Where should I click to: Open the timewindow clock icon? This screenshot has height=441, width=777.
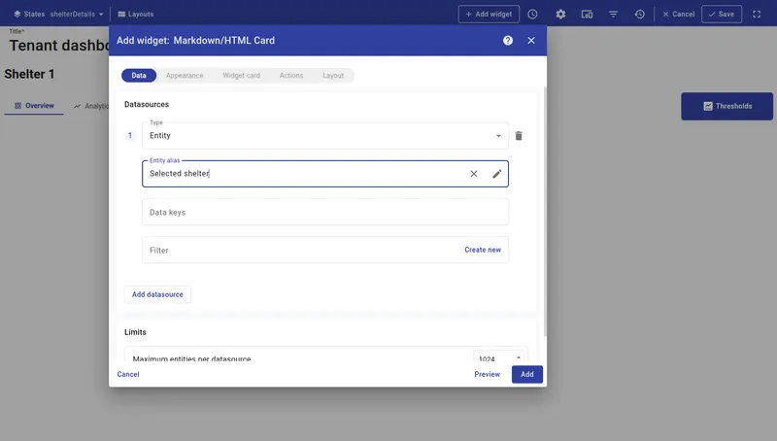(x=532, y=15)
